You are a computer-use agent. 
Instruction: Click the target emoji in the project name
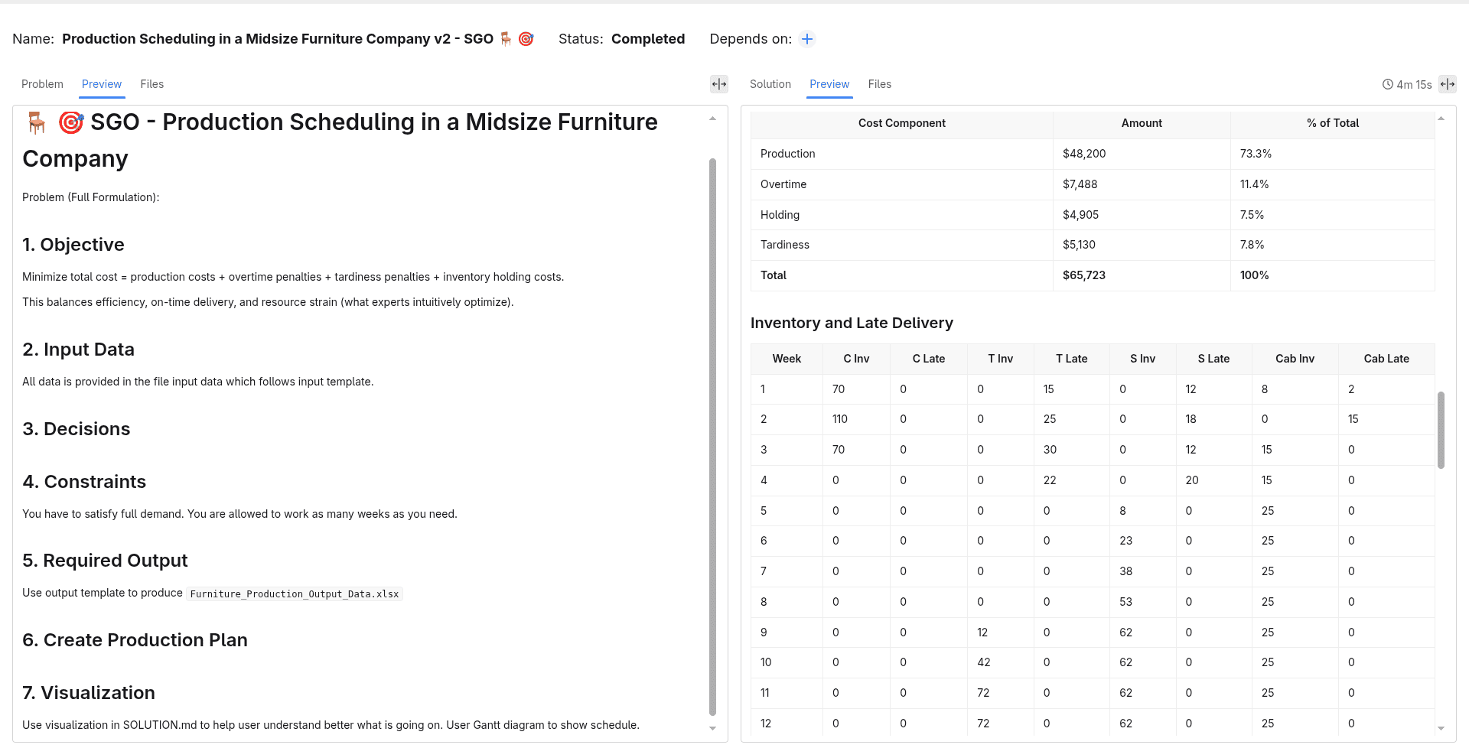pyautogui.click(x=526, y=39)
